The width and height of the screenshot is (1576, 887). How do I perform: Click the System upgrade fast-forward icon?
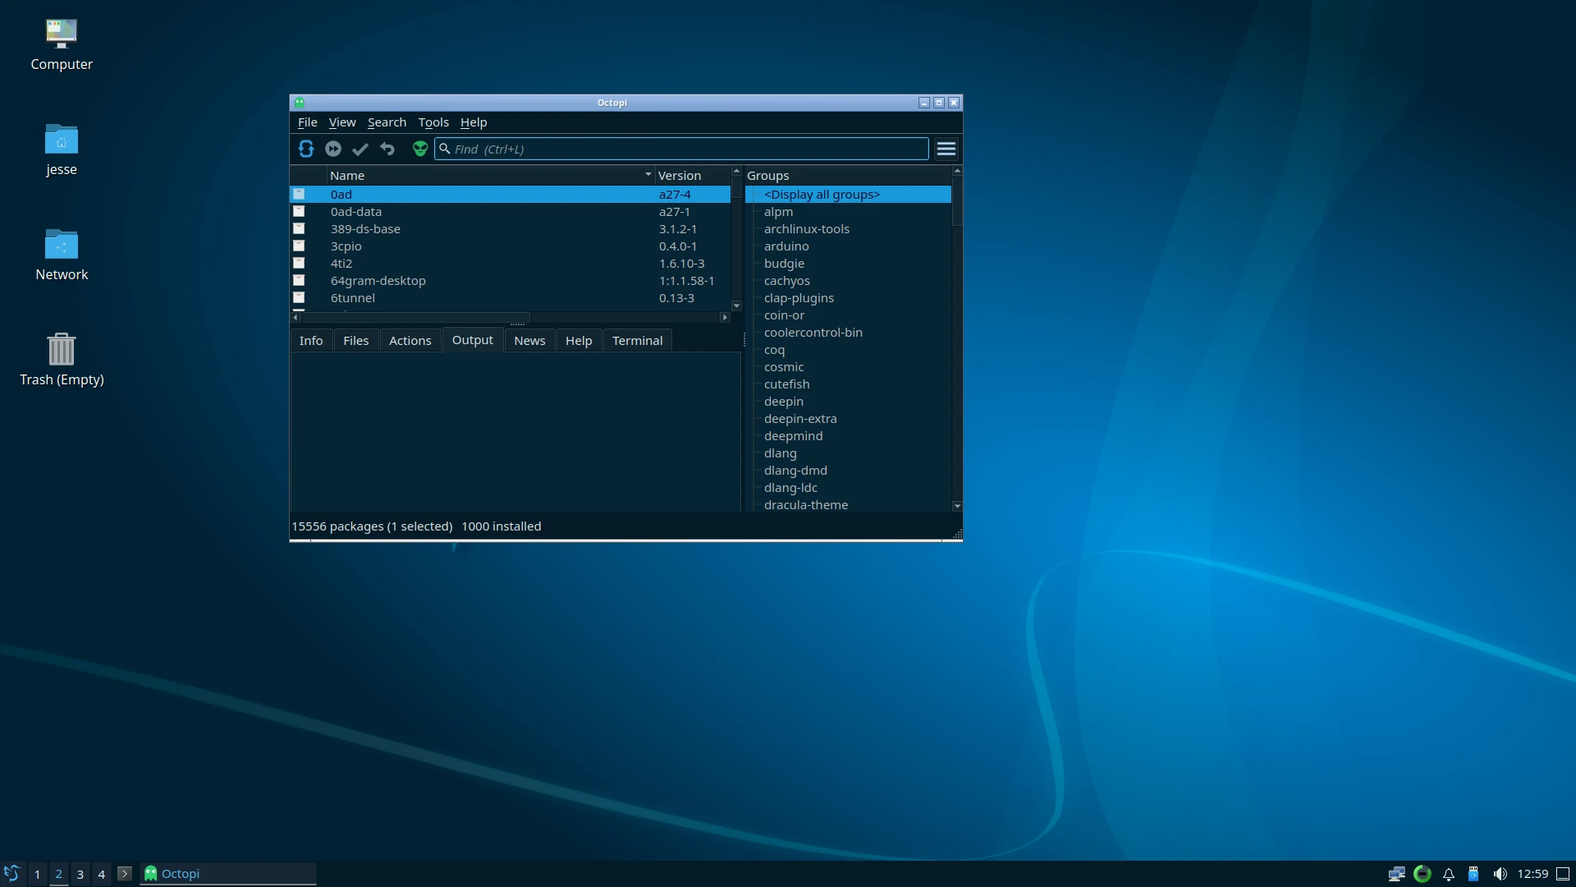point(333,149)
